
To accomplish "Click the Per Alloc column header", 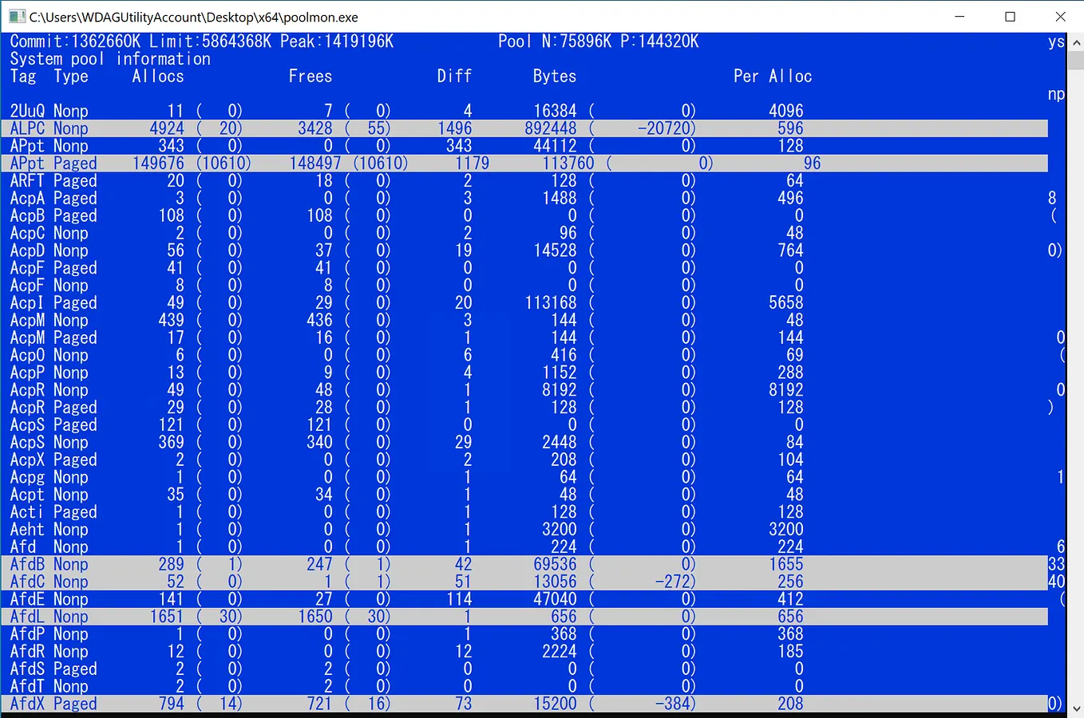I will pyautogui.click(x=773, y=76).
